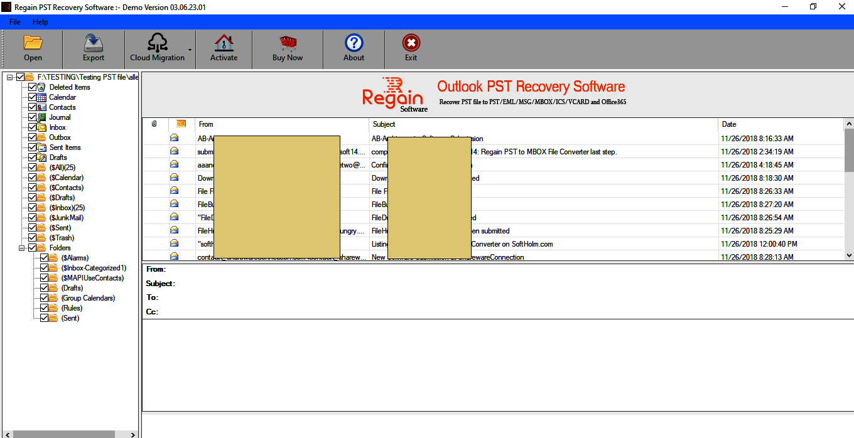854x438 pixels.
Task: Click the Activate house icon
Action: tap(224, 43)
